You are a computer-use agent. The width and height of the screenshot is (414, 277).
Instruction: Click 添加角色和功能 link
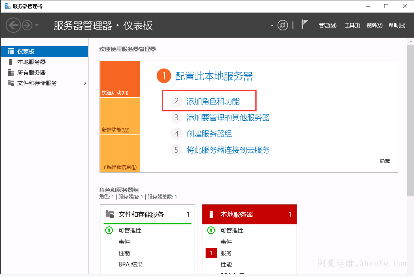coord(213,101)
